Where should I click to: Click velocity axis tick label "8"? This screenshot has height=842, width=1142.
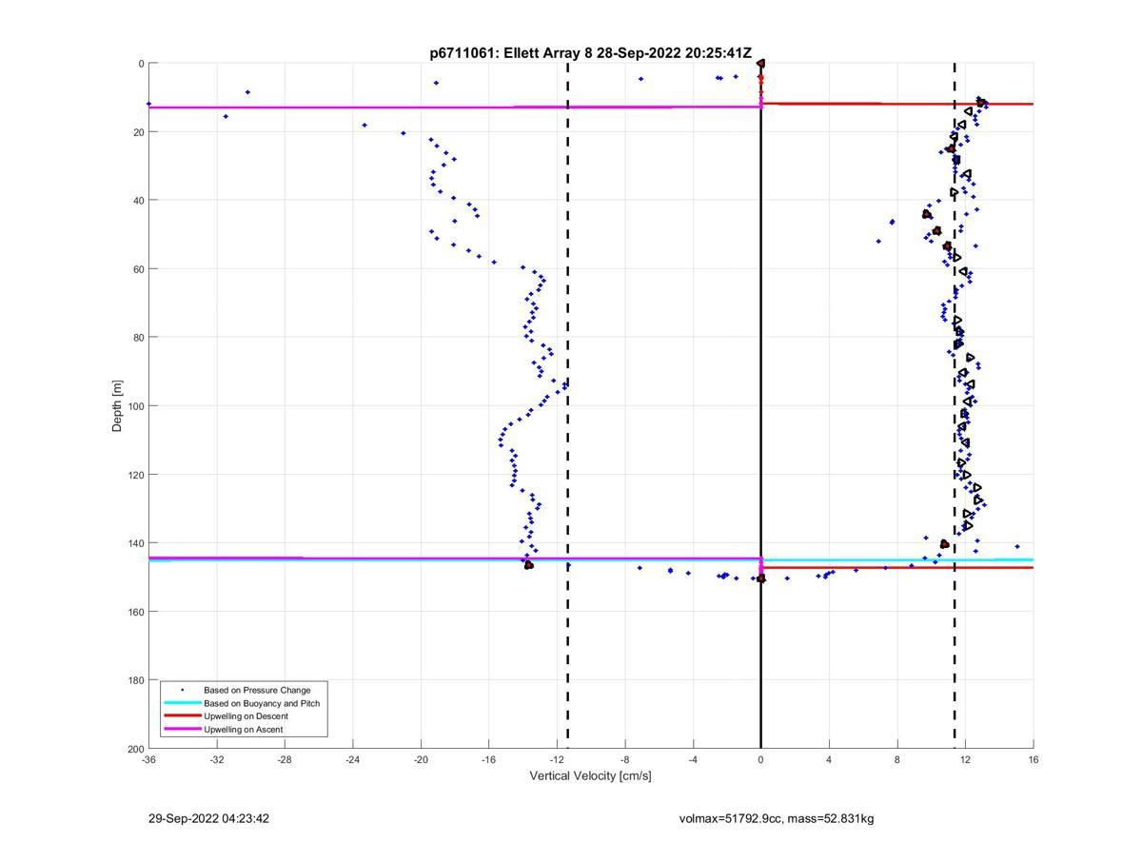pyautogui.click(x=897, y=759)
